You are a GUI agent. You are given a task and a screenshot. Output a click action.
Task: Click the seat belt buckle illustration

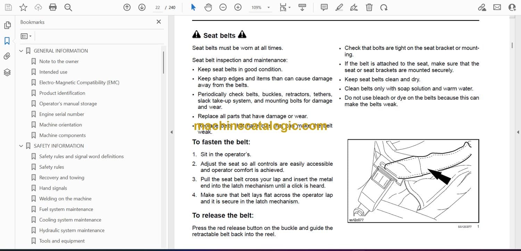tap(413, 181)
